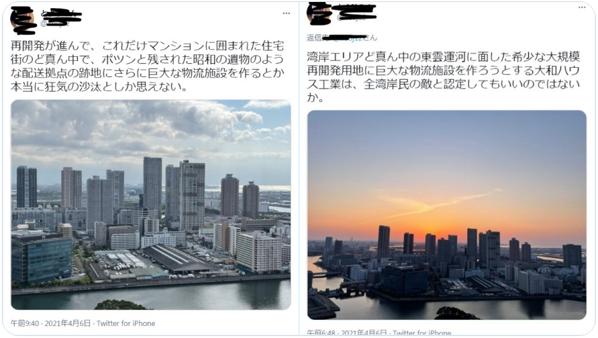Viewport: 598px width, 338px height.
Task: Click the left tweet's Twitter for iPhone link
Action: pyautogui.click(x=126, y=323)
